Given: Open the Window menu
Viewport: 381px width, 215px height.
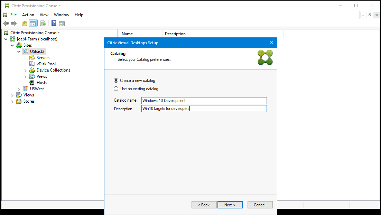Looking at the screenshot, I should pos(61,15).
